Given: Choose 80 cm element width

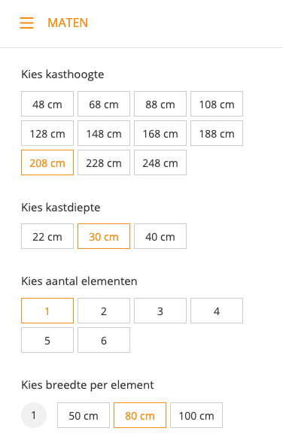Looking at the screenshot, I should tap(140, 415).
